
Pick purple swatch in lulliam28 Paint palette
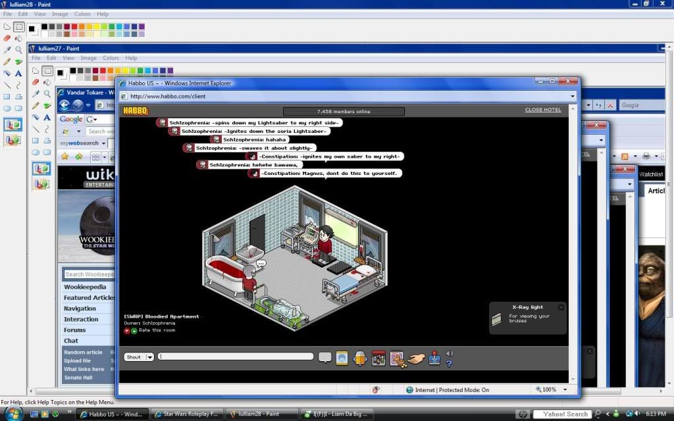(x=142, y=27)
